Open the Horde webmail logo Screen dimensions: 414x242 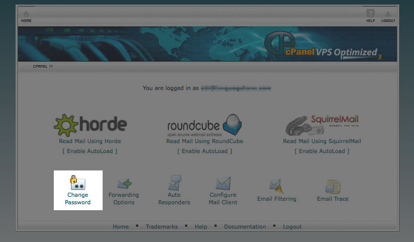[90, 125]
